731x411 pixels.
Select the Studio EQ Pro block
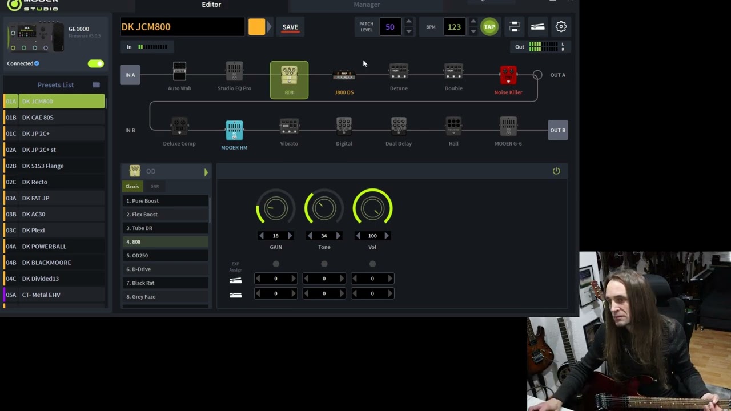pyautogui.click(x=234, y=72)
